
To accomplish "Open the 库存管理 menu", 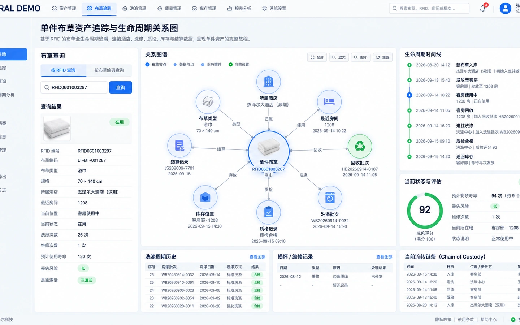I will (x=204, y=8).
